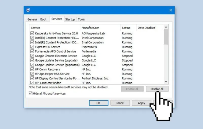Click the Disable all button
203x129 pixels.
(x=157, y=89)
